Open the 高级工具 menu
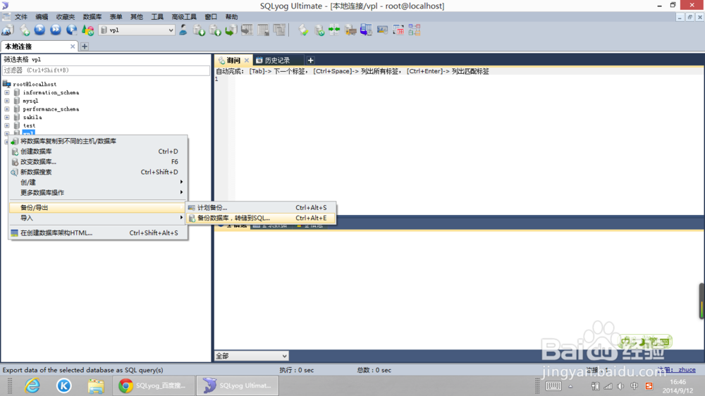 [184, 17]
